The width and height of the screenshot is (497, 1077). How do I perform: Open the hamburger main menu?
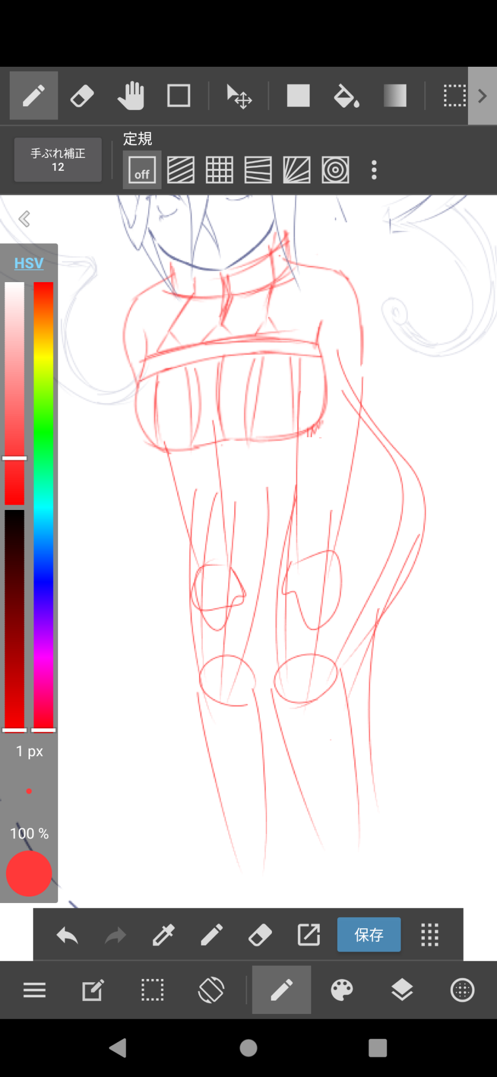pos(34,990)
